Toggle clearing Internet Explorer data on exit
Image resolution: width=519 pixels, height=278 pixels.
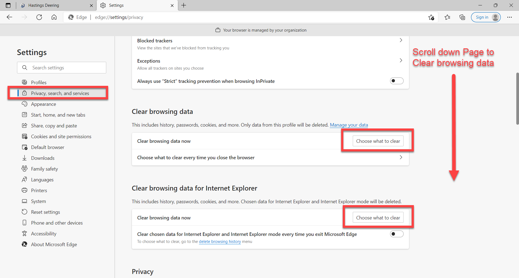pyautogui.click(x=397, y=234)
